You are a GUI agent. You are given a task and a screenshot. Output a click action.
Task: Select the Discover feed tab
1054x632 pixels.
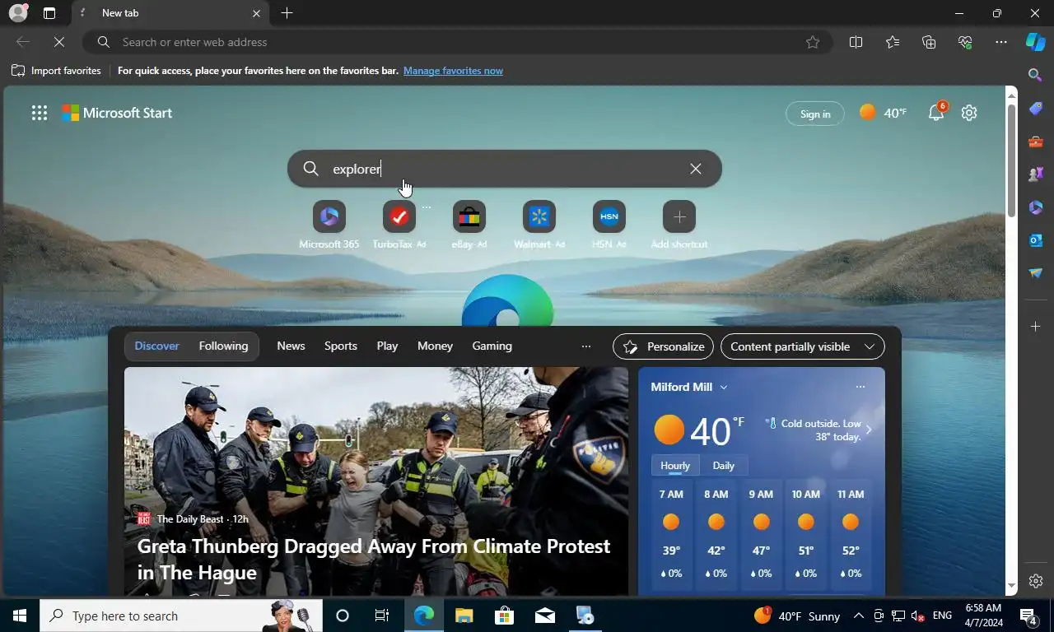tap(156, 346)
